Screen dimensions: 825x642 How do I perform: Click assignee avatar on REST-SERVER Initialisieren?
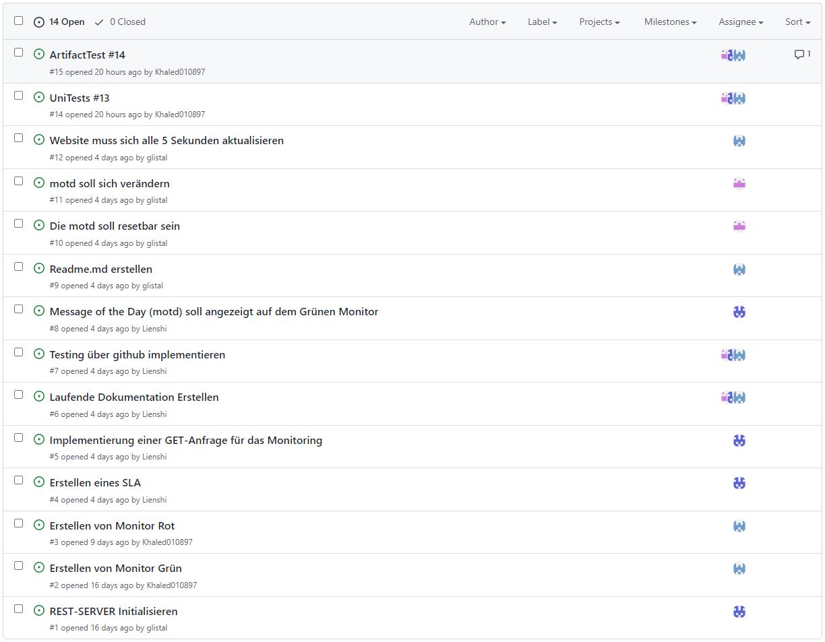(x=739, y=612)
